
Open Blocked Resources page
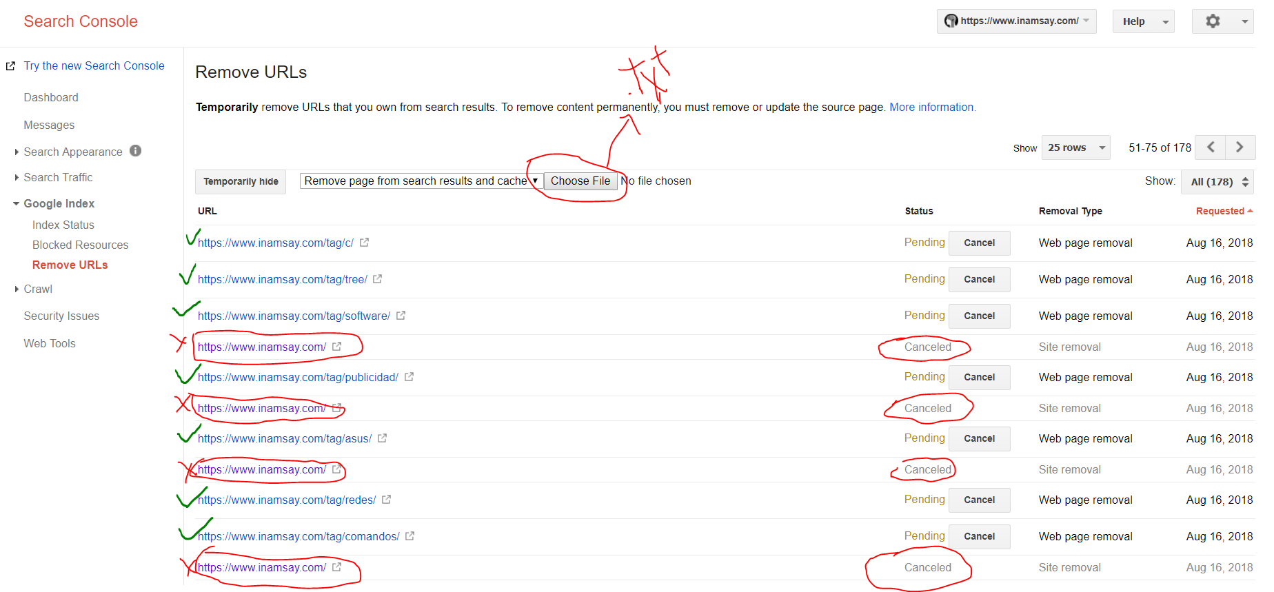[x=80, y=245]
